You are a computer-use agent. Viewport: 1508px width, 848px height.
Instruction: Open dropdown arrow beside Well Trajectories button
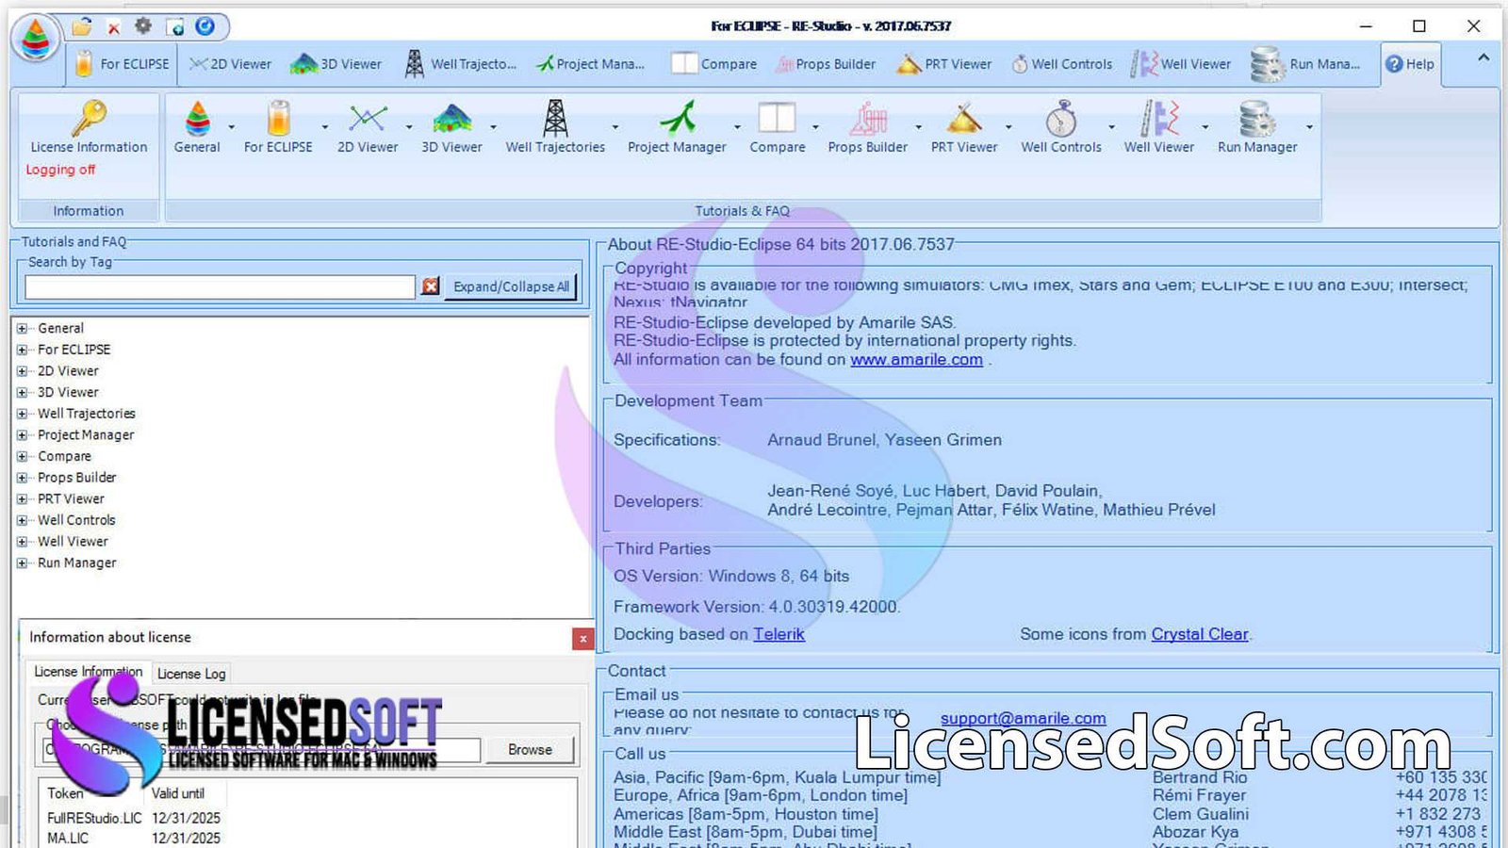(x=615, y=127)
